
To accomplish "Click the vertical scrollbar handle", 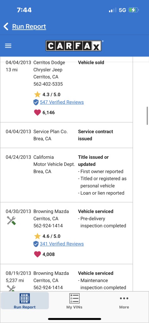I will point(147,115).
